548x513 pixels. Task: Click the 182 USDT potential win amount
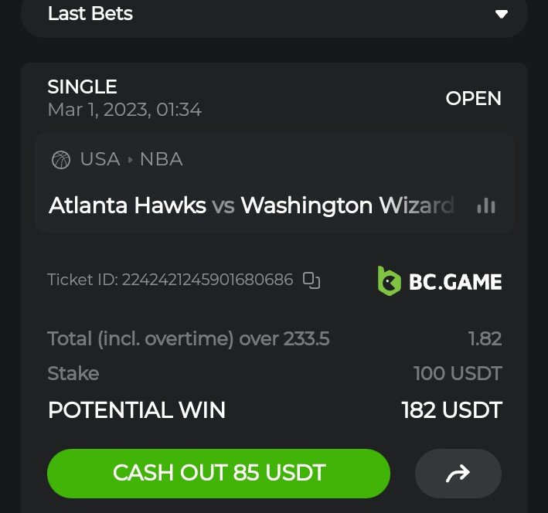(x=451, y=410)
